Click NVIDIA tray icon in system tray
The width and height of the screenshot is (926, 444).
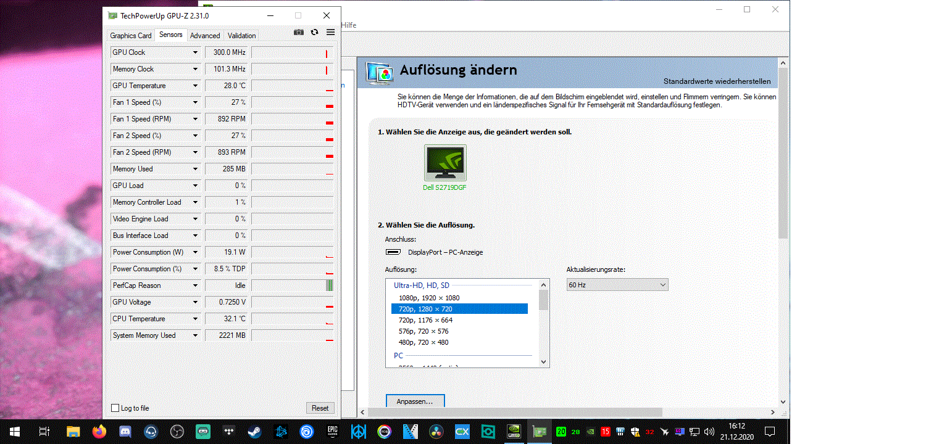click(590, 431)
